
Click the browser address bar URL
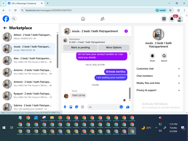pyautogui.click(x=49, y=10)
